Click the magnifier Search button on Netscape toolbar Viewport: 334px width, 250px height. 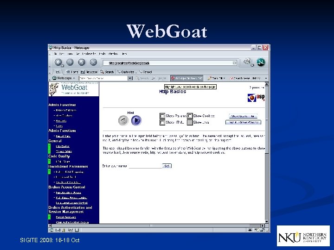142,78
